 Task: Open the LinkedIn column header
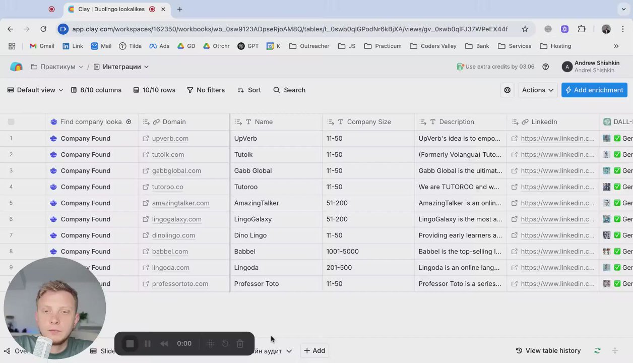point(553,122)
